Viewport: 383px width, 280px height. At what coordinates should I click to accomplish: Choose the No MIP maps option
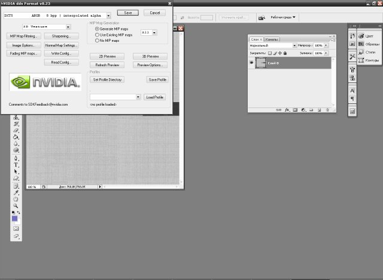pos(98,41)
